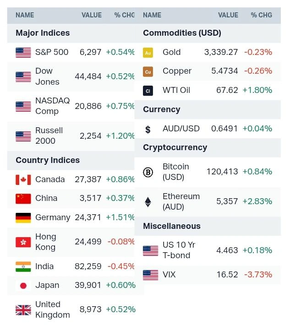Click the left table's VALUE column header

pyautogui.click(x=92, y=15)
